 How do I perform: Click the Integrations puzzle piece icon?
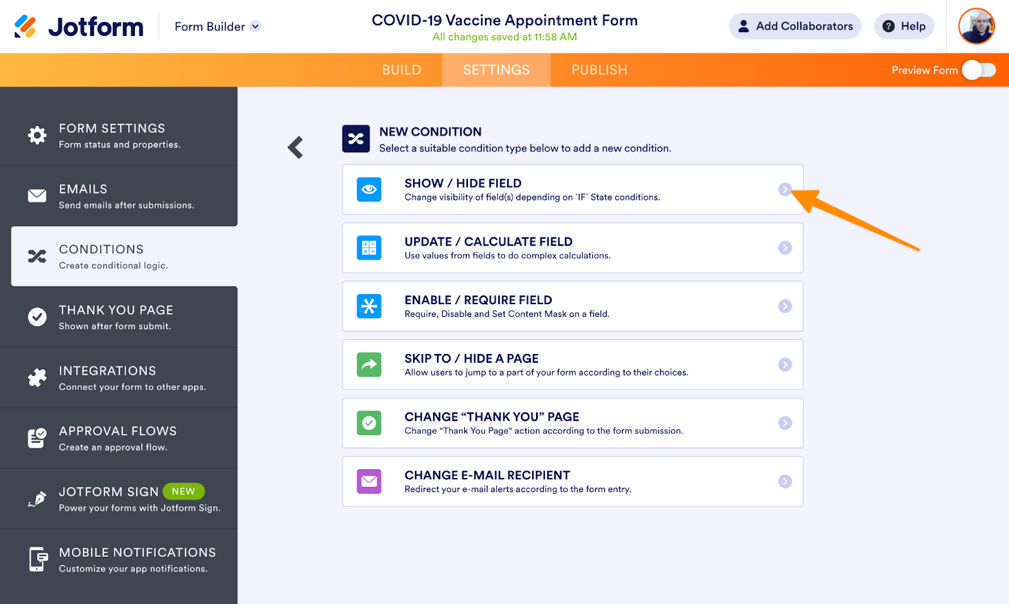tap(37, 378)
